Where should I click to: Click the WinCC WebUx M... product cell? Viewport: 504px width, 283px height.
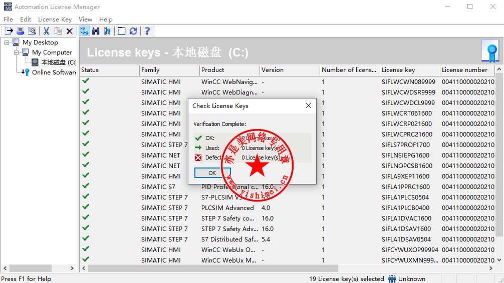pyautogui.click(x=228, y=260)
